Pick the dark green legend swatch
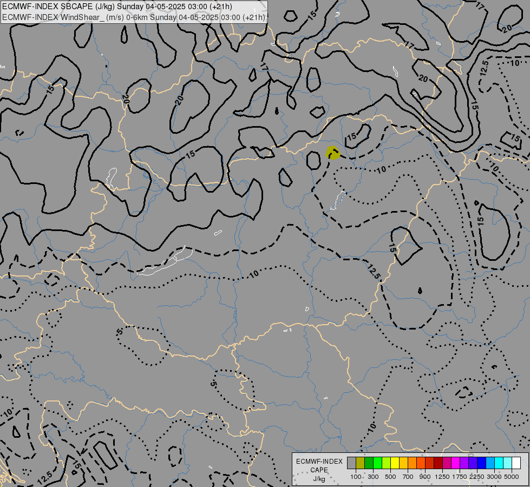 (369, 463)
